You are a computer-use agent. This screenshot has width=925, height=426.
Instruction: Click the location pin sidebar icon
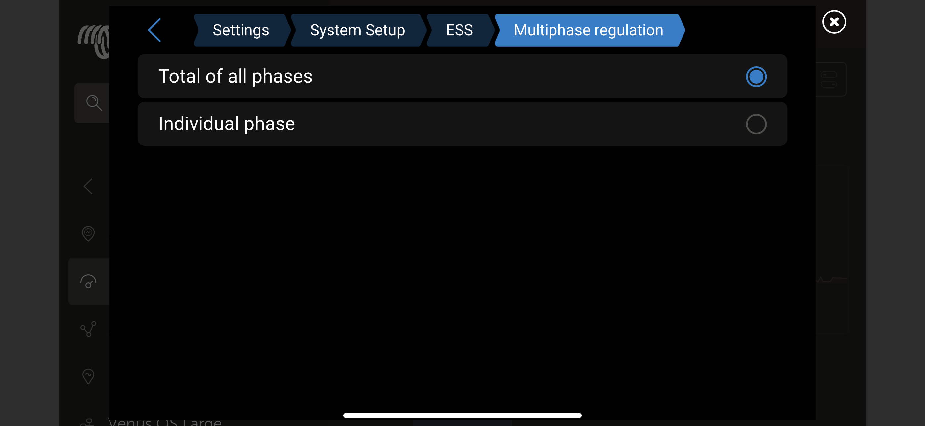coord(88,233)
